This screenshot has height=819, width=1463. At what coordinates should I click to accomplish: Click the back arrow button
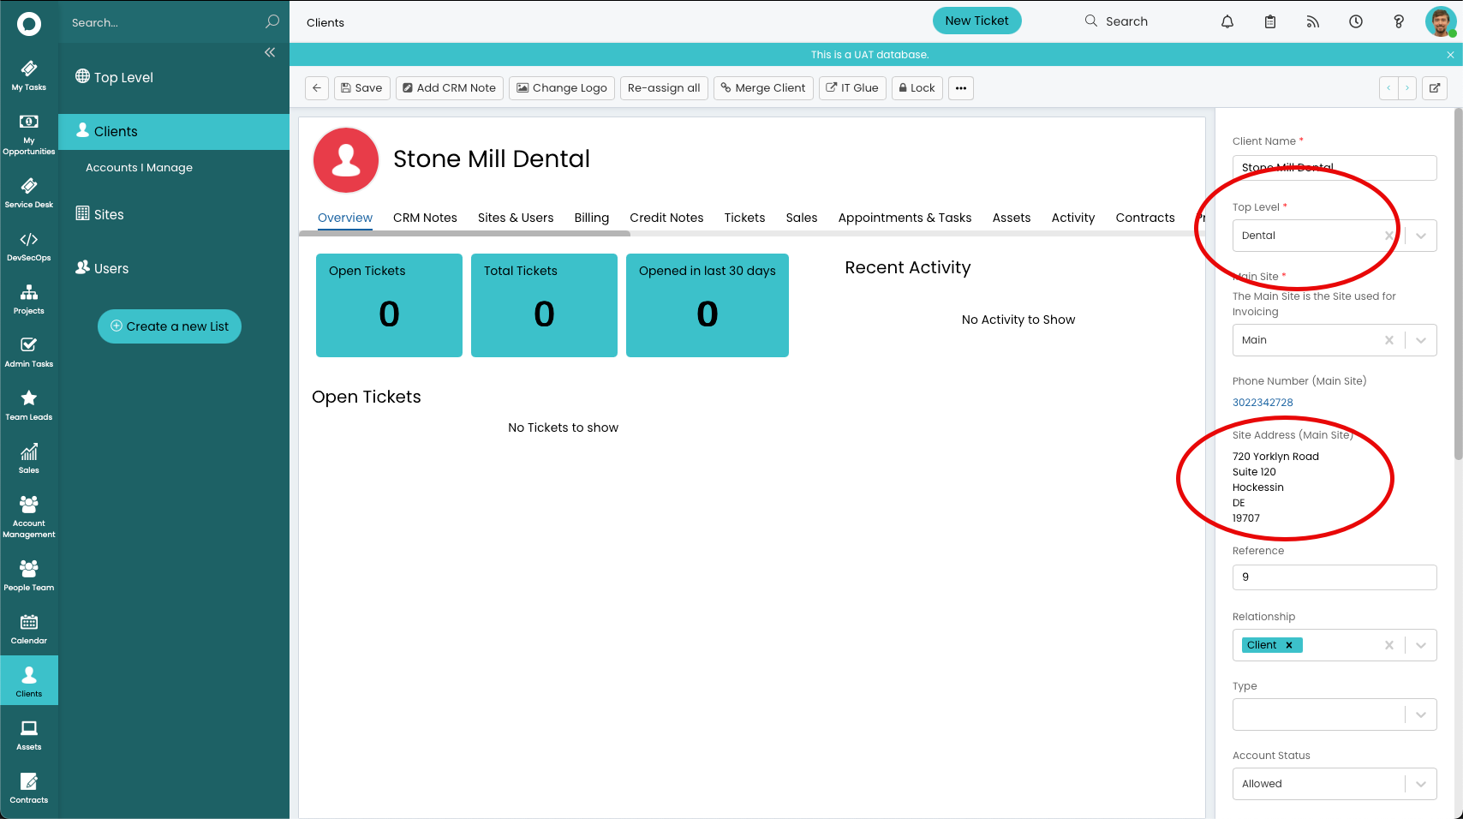click(317, 88)
